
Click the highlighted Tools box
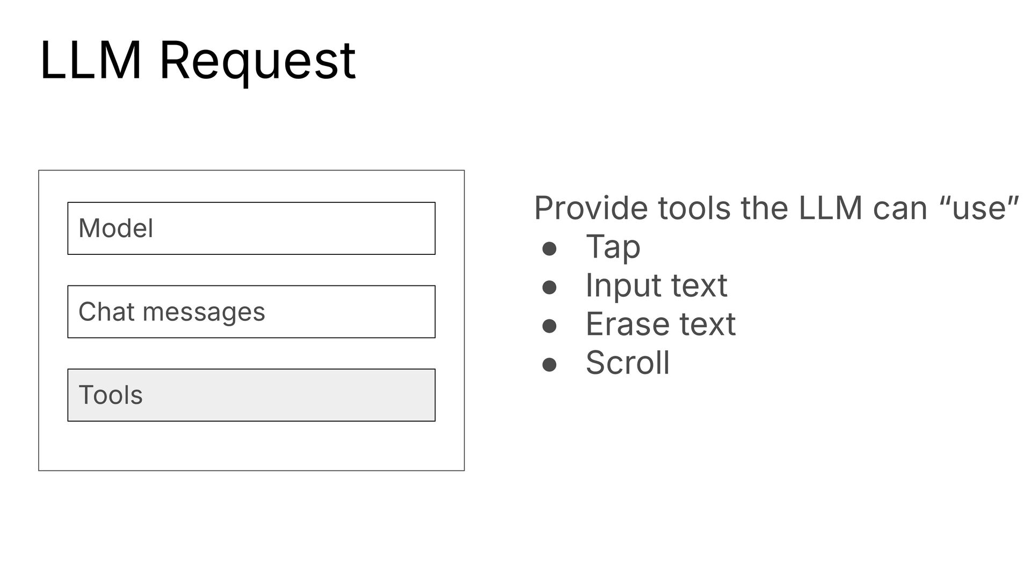pyautogui.click(x=251, y=395)
